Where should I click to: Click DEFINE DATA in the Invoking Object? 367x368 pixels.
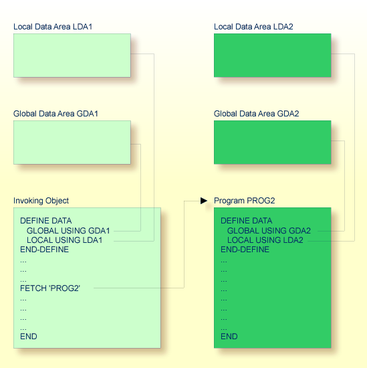pyautogui.click(x=46, y=221)
